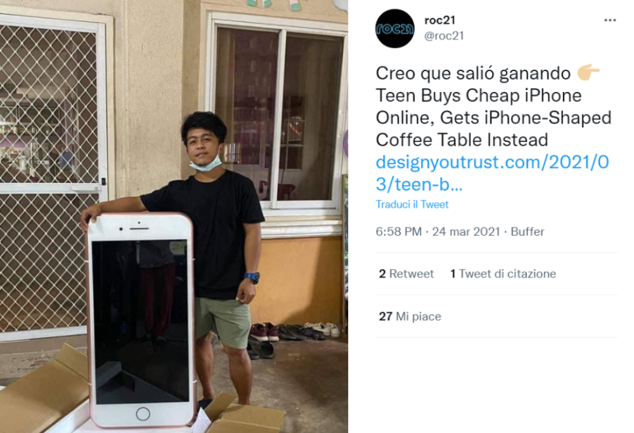The image size is (634, 433).
Task: Click the tweet text 'Teen Buys Cheap iPhone'
Action: (x=478, y=96)
